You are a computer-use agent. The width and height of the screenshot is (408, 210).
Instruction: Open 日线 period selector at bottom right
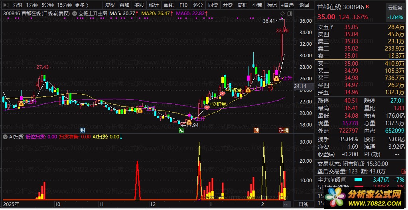pos(304,204)
